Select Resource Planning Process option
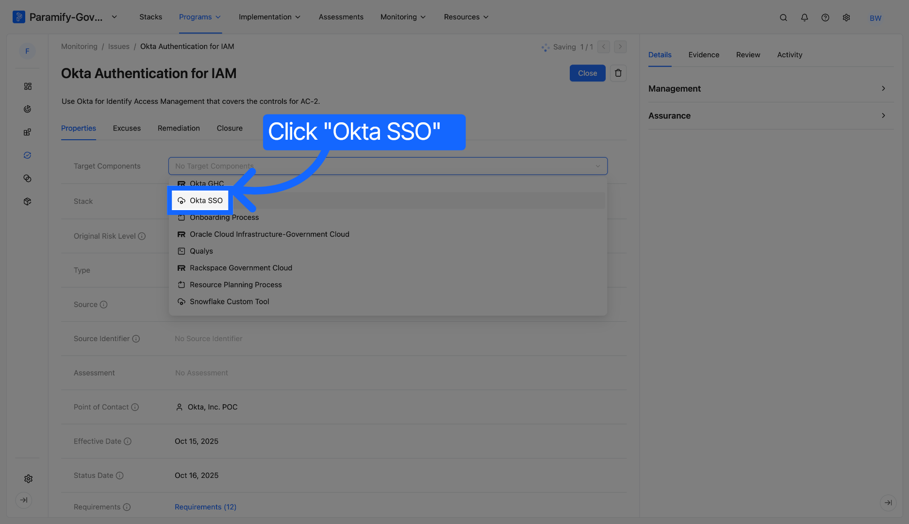Image resolution: width=909 pixels, height=524 pixels. tap(388, 285)
